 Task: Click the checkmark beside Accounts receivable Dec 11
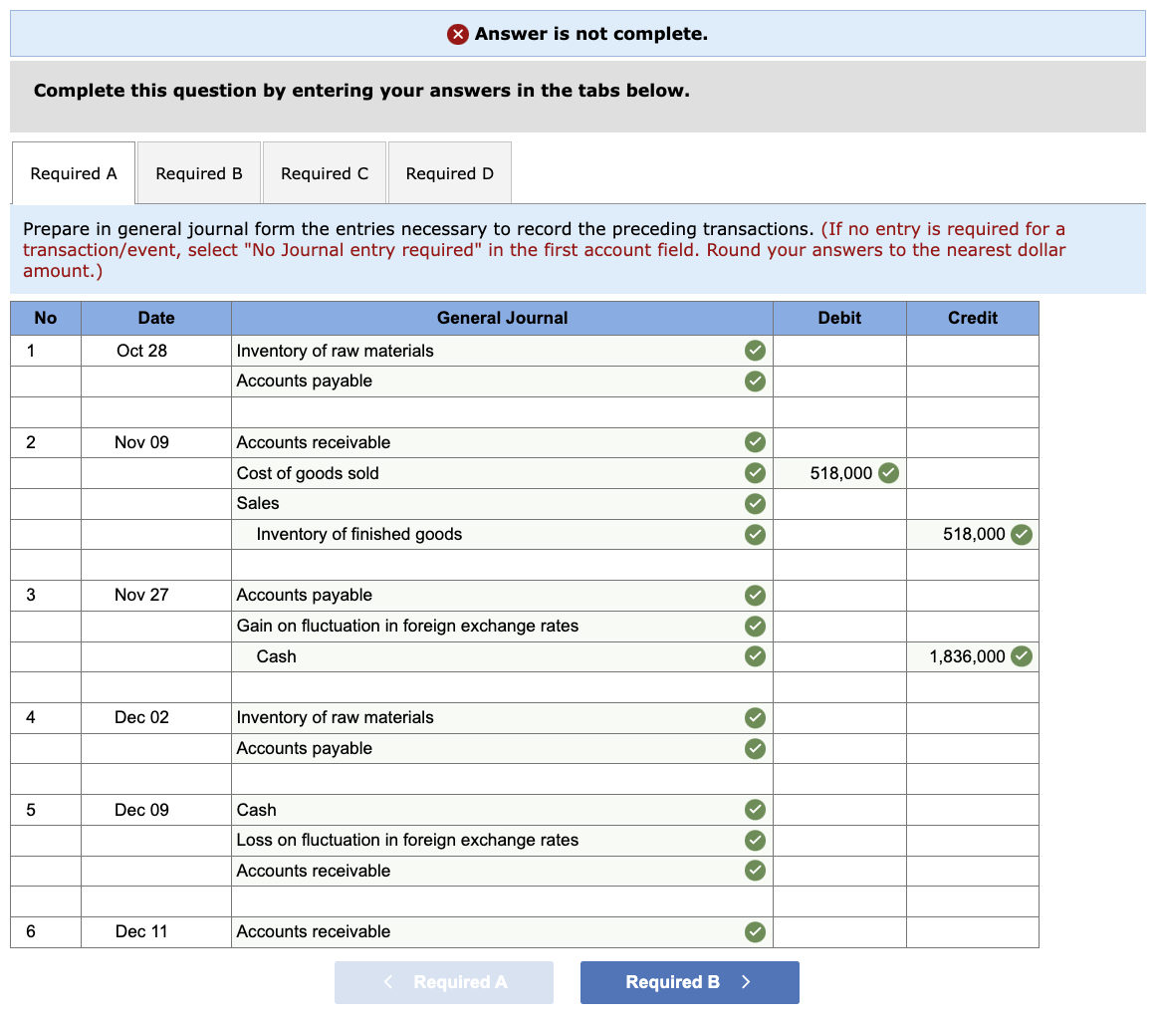point(755,931)
